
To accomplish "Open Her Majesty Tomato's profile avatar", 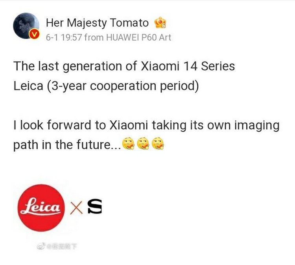I will [26, 26].
